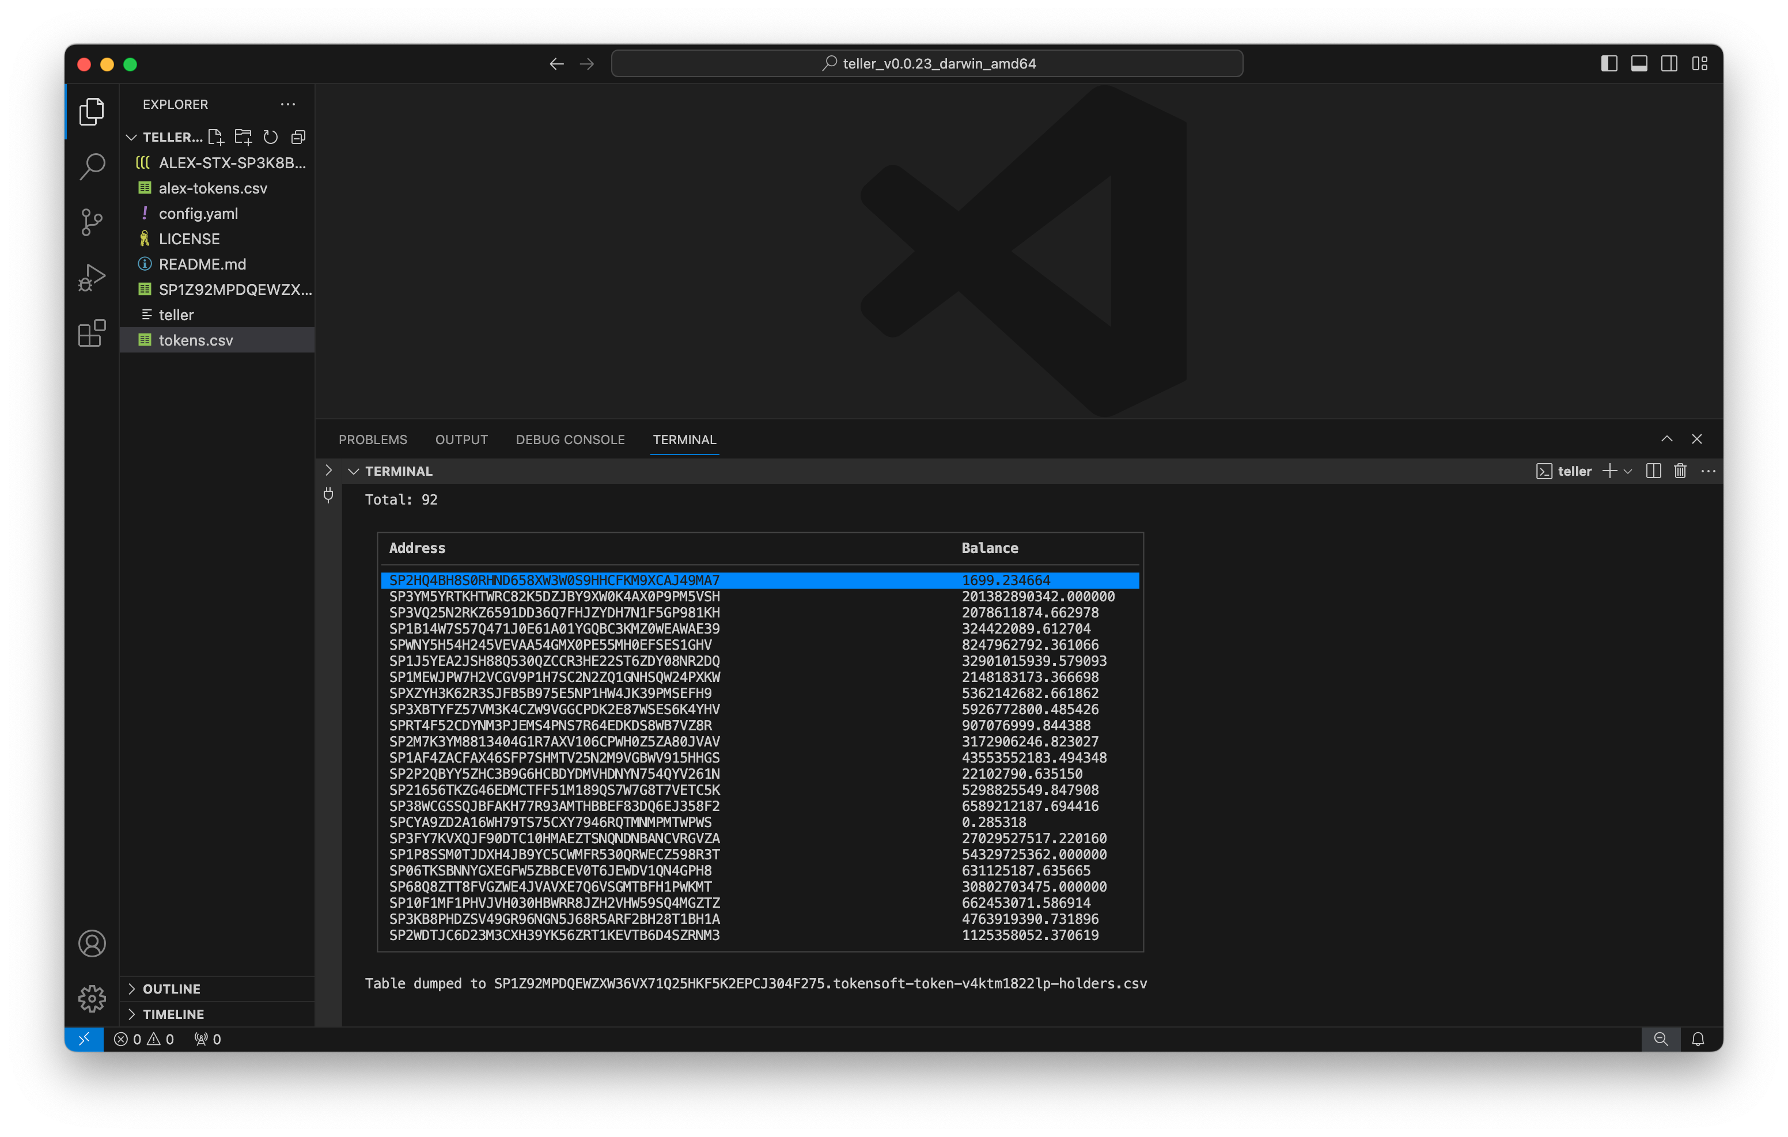
Task: Expand the Timeline section
Action: pyautogui.click(x=173, y=1014)
